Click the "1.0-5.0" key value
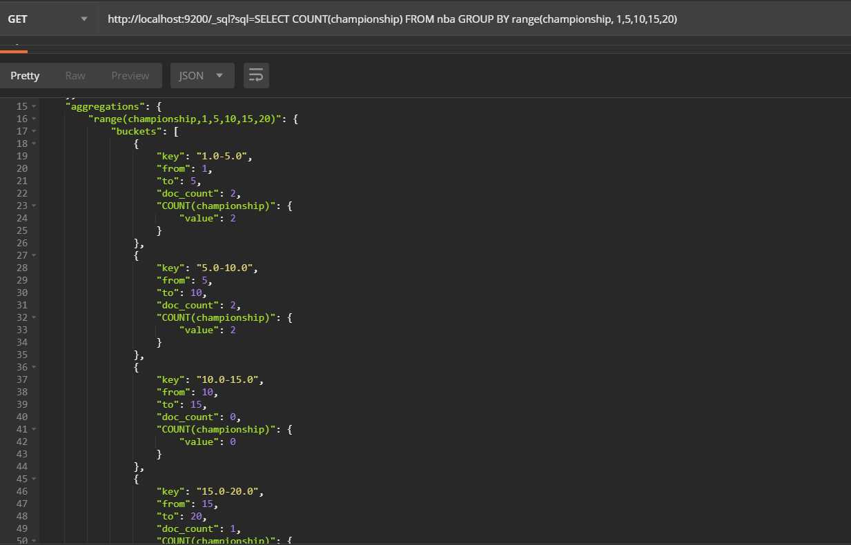Screen dimensions: 851x545 tap(222, 156)
